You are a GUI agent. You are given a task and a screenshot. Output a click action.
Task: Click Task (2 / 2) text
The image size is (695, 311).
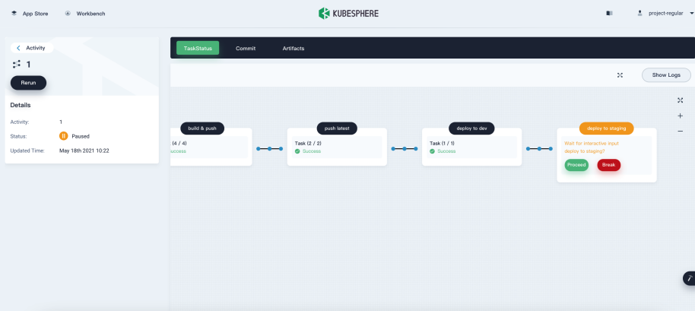pyautogui.click(x=309, y=144)
